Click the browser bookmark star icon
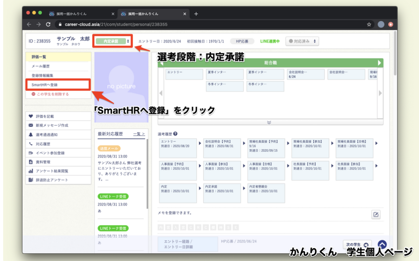The image size is (419, 261). [x=369, y=24]
